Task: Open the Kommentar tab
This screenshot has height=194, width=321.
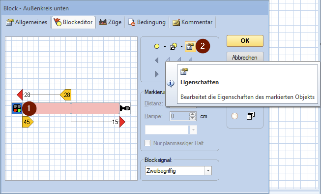Action: pos(192,22)
